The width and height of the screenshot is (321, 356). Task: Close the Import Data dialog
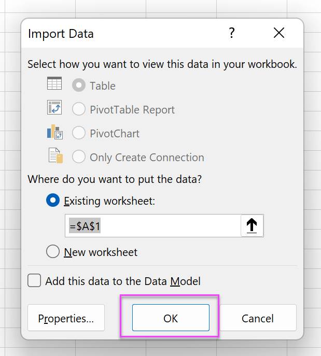(279, 34)
